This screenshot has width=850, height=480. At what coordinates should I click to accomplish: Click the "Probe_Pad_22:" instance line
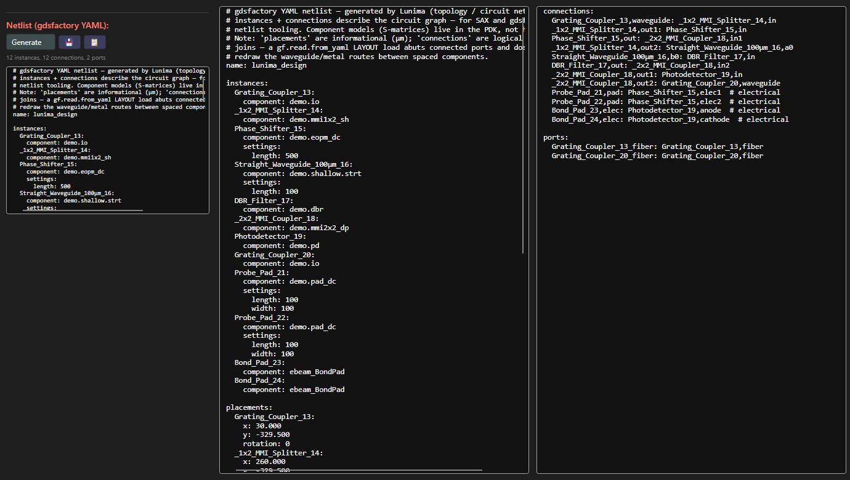262,318
